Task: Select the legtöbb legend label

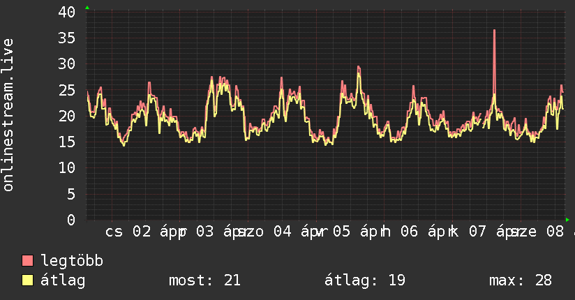Action: [72, 261]
